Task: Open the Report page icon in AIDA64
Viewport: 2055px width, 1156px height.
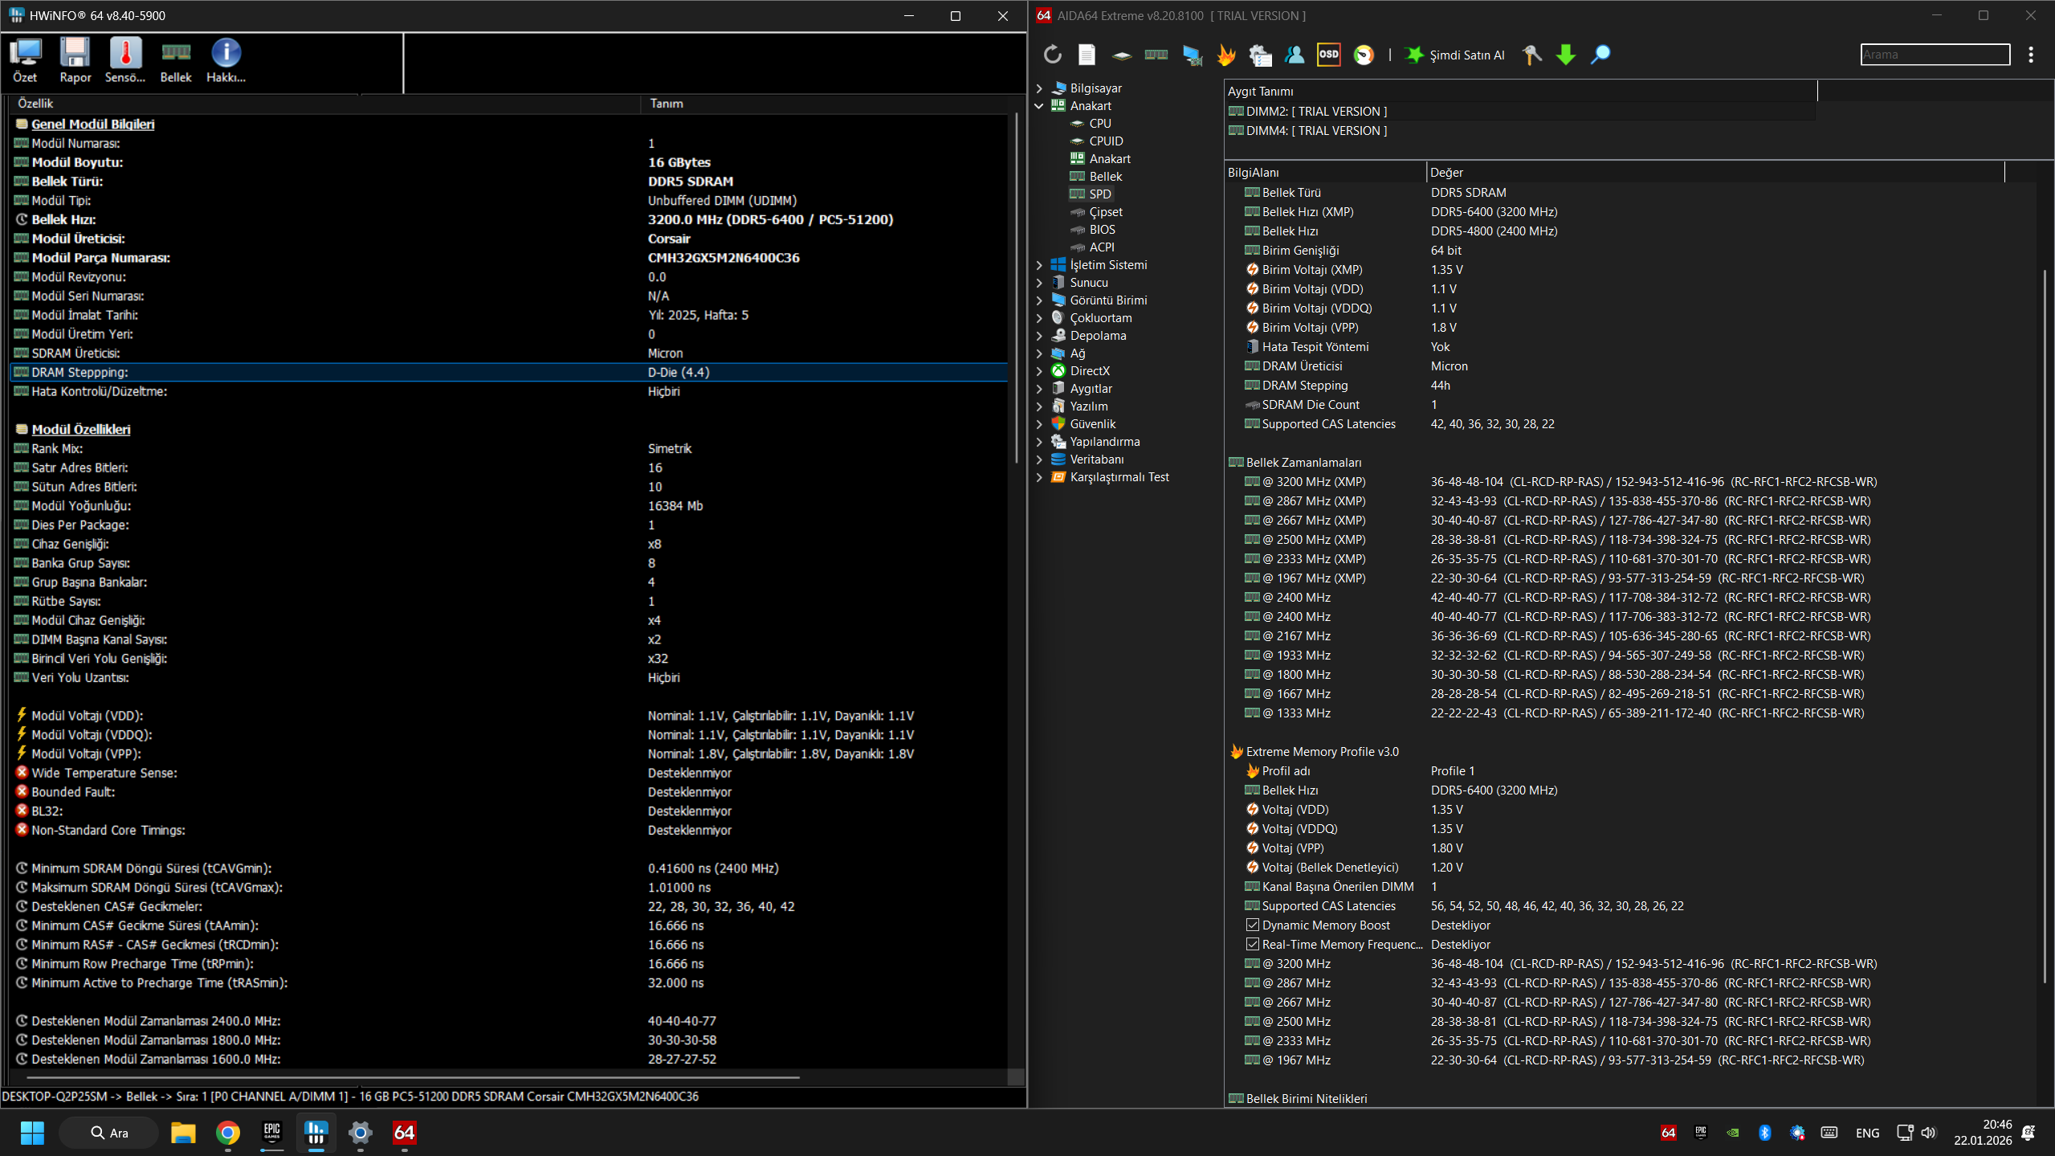Action: pyautogui.click(x=1087, y=55)
